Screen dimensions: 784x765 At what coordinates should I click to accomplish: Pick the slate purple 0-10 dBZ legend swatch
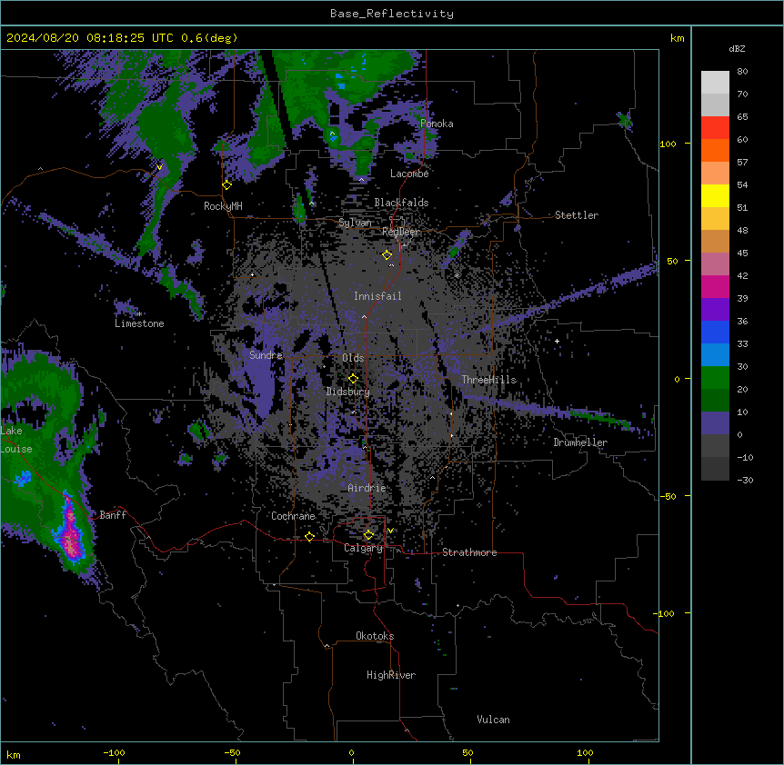pyautogui.click(x=715, y=423)
